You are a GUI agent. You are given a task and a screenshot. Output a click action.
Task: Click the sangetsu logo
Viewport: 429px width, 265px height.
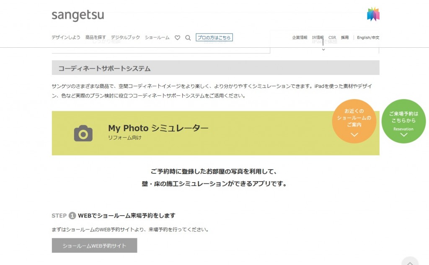(x=78, y=15)
